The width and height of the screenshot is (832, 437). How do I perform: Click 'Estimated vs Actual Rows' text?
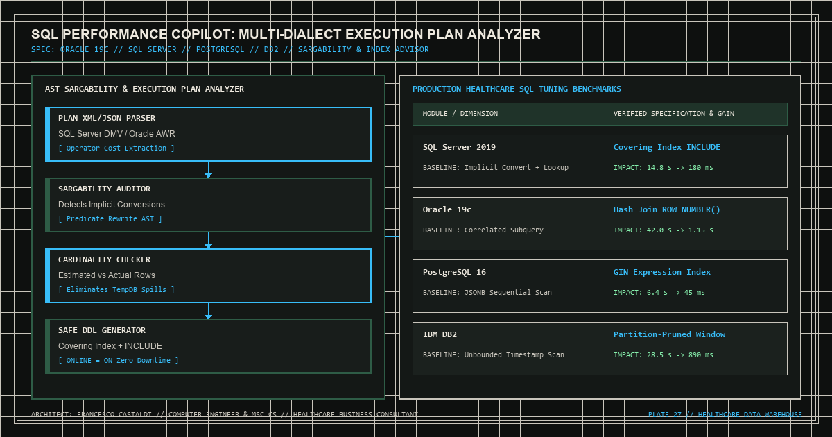(x=107, y=275)
